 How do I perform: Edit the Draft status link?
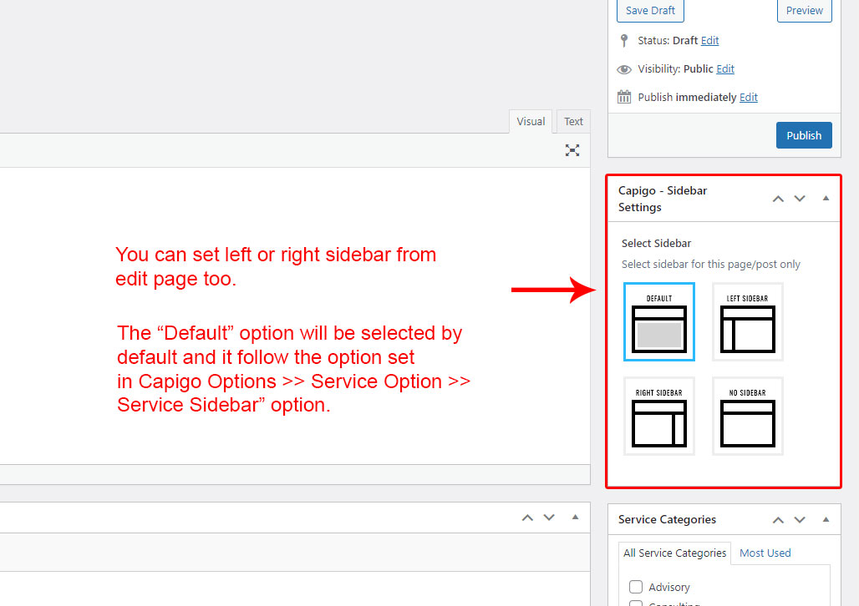pos(709,41)
